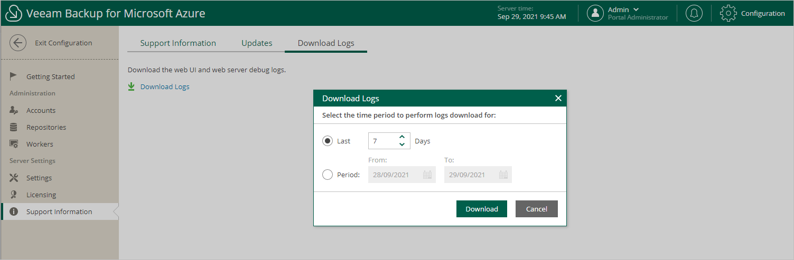Expand the Admin account dropdown chevron
Image resolution: width=794 pixels, height=260 pixels.
click(x=636, y=9)
